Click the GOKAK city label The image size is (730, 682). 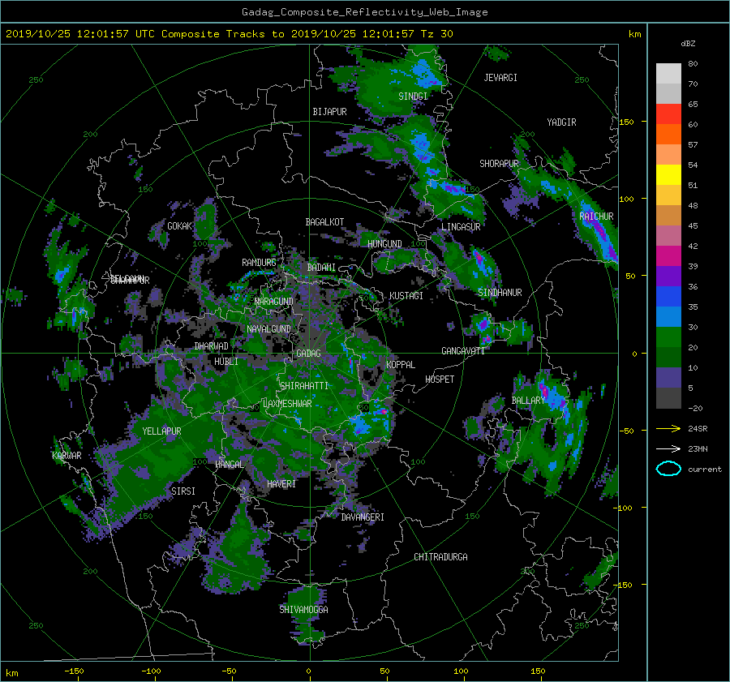coord(179,225)
